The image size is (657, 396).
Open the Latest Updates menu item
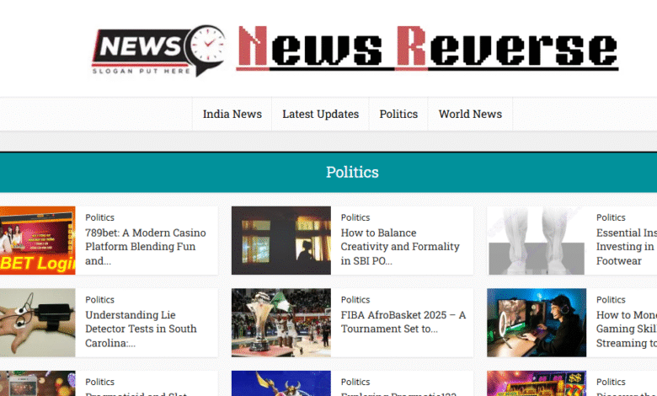click(x=320, y=114)
